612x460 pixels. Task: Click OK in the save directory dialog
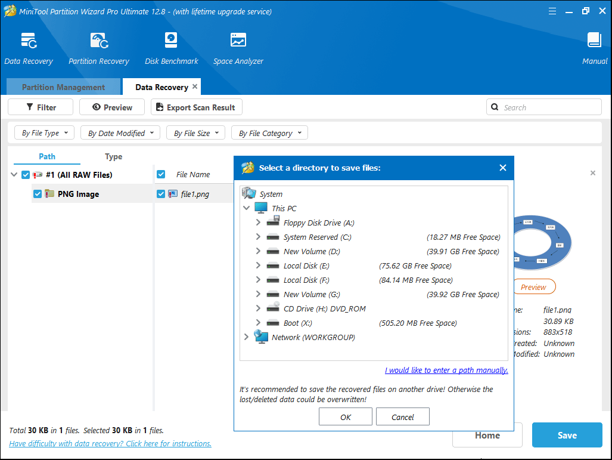tap(346, 417)
